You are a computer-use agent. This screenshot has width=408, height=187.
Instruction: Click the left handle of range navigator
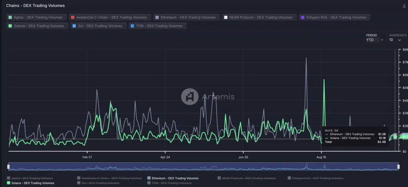[8, 166]
